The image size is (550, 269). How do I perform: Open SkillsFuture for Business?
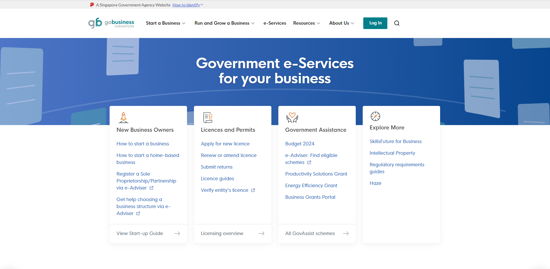[x=395, y=141]
